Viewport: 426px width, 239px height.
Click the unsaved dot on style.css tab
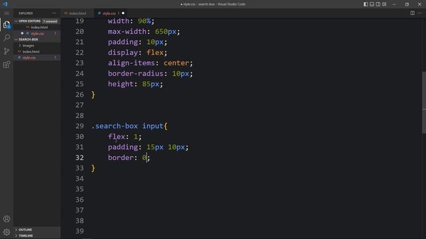123,13
